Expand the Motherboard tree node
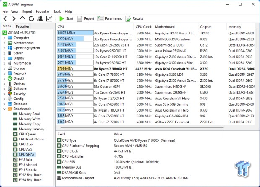The image size is (260, 187). point(4,43)
